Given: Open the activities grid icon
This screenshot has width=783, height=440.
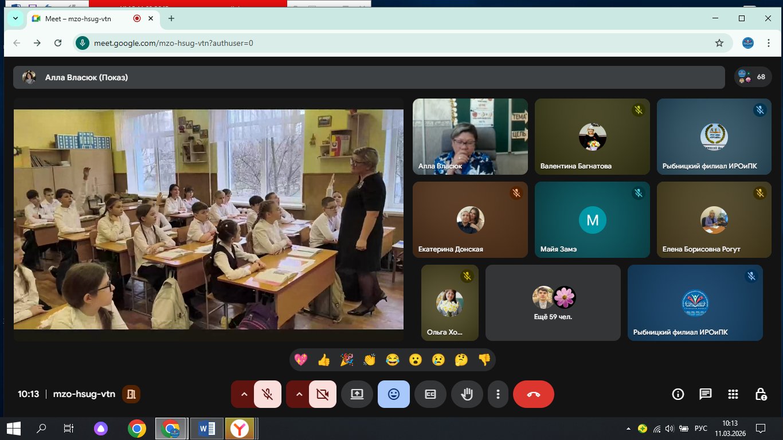Looking at the screenshot, I should click(x=733, y=394).
